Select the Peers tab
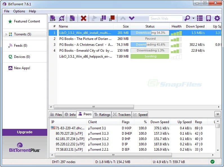The width and height of the screenshot is (224, 167). point(85,114)
